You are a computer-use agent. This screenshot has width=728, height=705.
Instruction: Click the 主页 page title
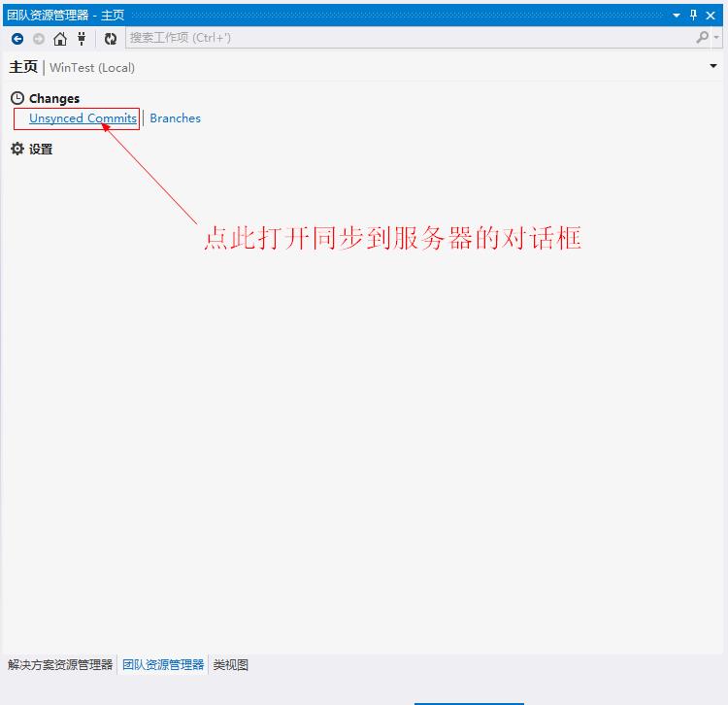tap(23, 67)
